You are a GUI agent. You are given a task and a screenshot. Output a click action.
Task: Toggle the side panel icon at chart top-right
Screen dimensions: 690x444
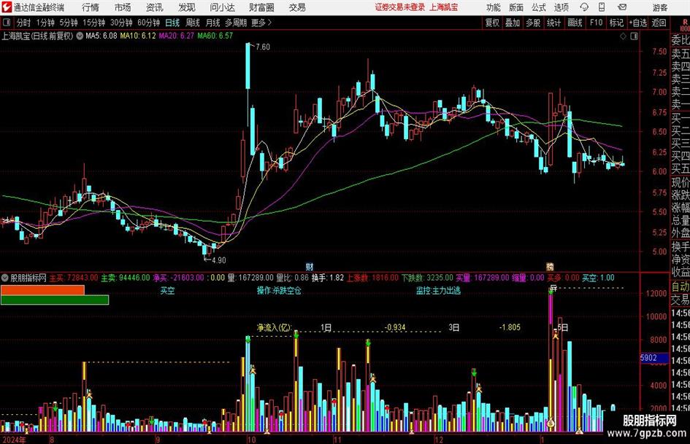coord(634,36)
